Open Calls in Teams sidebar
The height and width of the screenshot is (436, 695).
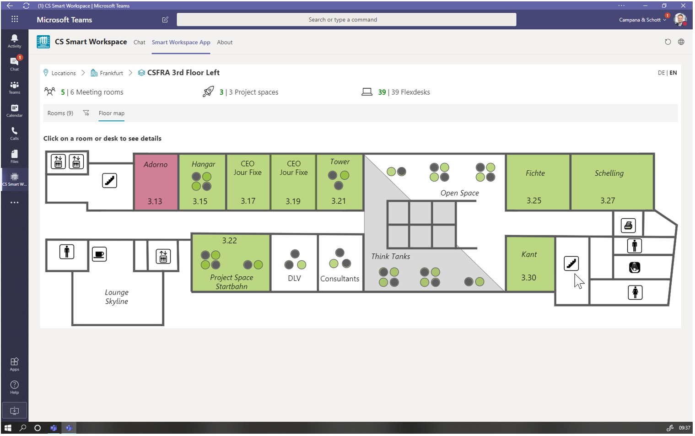click(x=14, y=133)
